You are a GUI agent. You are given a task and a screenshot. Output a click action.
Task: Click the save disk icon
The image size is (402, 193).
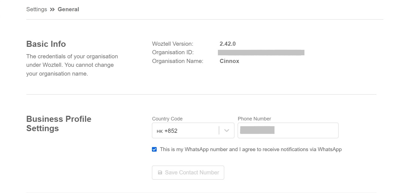tap(160, 173)
